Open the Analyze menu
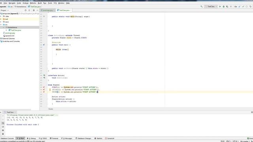253x142 pixels. pyautogui.click(x=25, y=3)
